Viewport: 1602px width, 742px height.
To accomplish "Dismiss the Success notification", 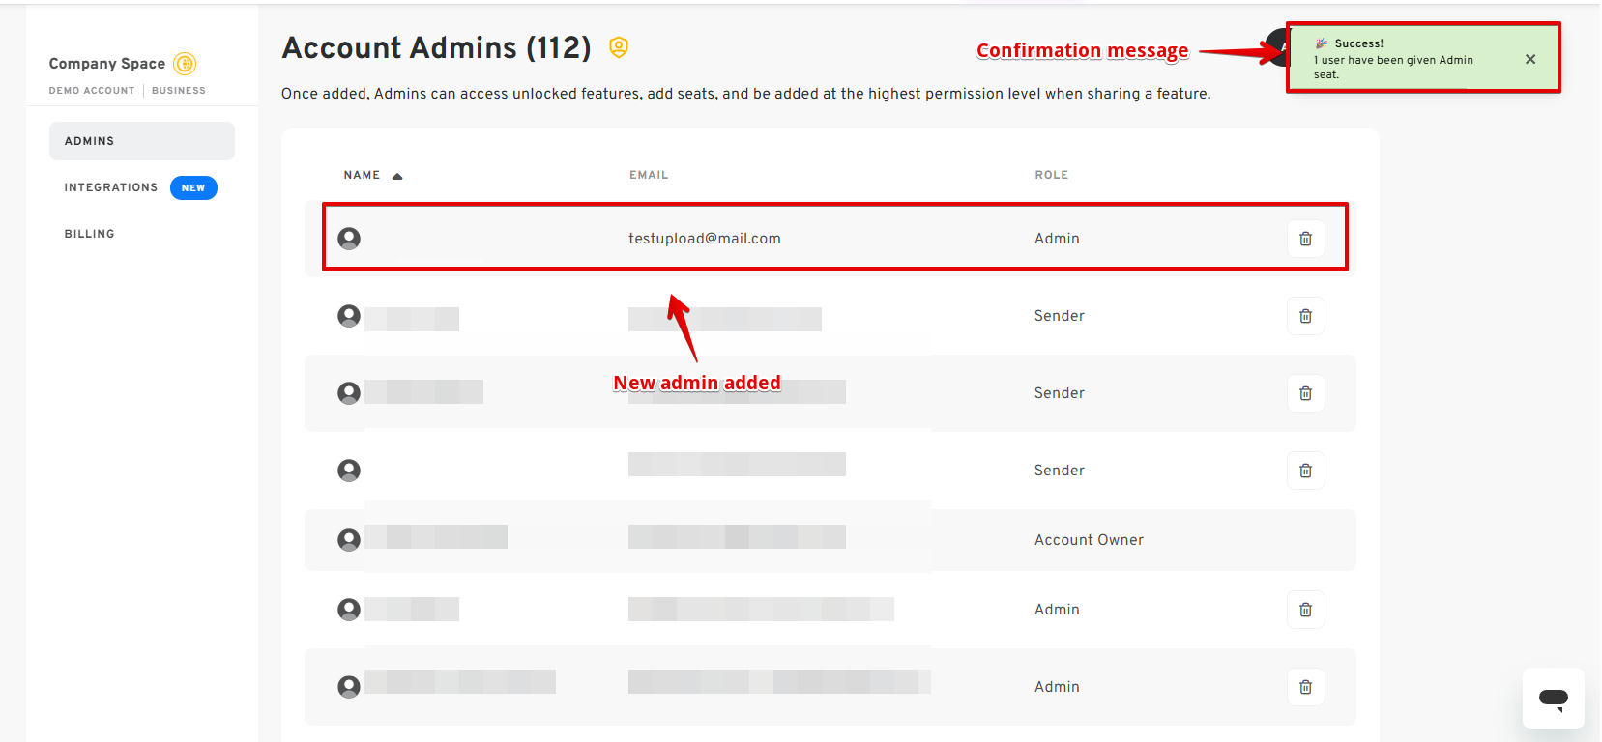I will tap(1530, 59).
